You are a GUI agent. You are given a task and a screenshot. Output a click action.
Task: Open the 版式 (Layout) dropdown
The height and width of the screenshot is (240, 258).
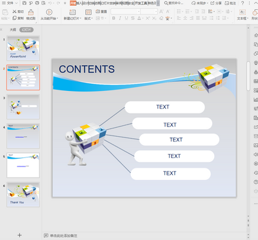pyautogui.click(x=88, y=19)
